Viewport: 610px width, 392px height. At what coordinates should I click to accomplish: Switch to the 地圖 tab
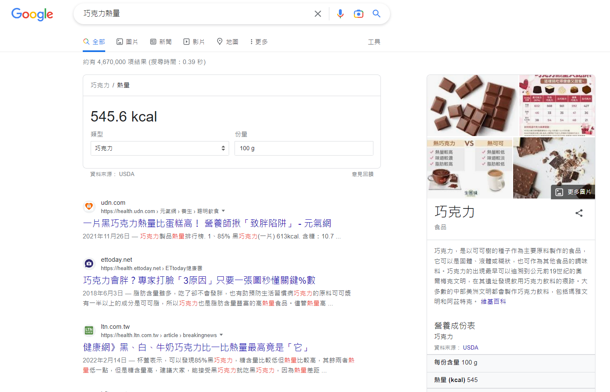click(x=227, y=42)
